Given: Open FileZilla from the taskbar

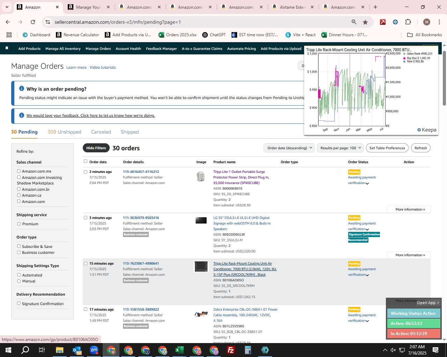Looking at the screenshot, I should pos(231,350).
